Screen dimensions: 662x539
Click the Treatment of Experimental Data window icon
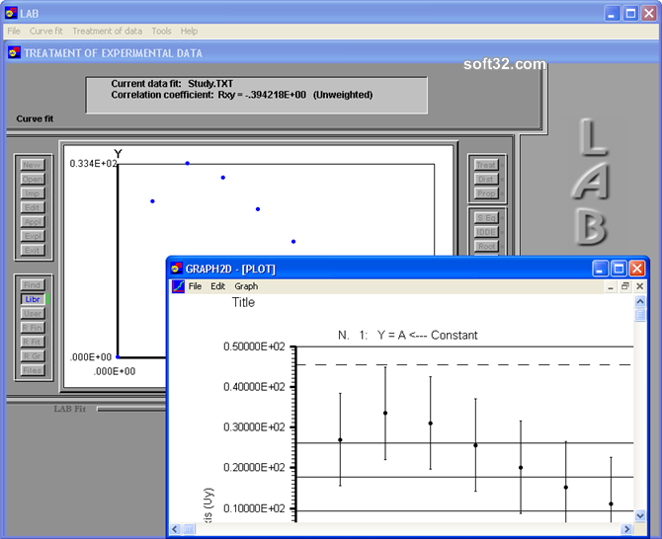click(15, 52)
